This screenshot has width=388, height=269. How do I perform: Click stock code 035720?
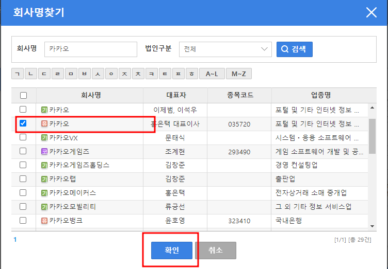(x=239, y=124)
